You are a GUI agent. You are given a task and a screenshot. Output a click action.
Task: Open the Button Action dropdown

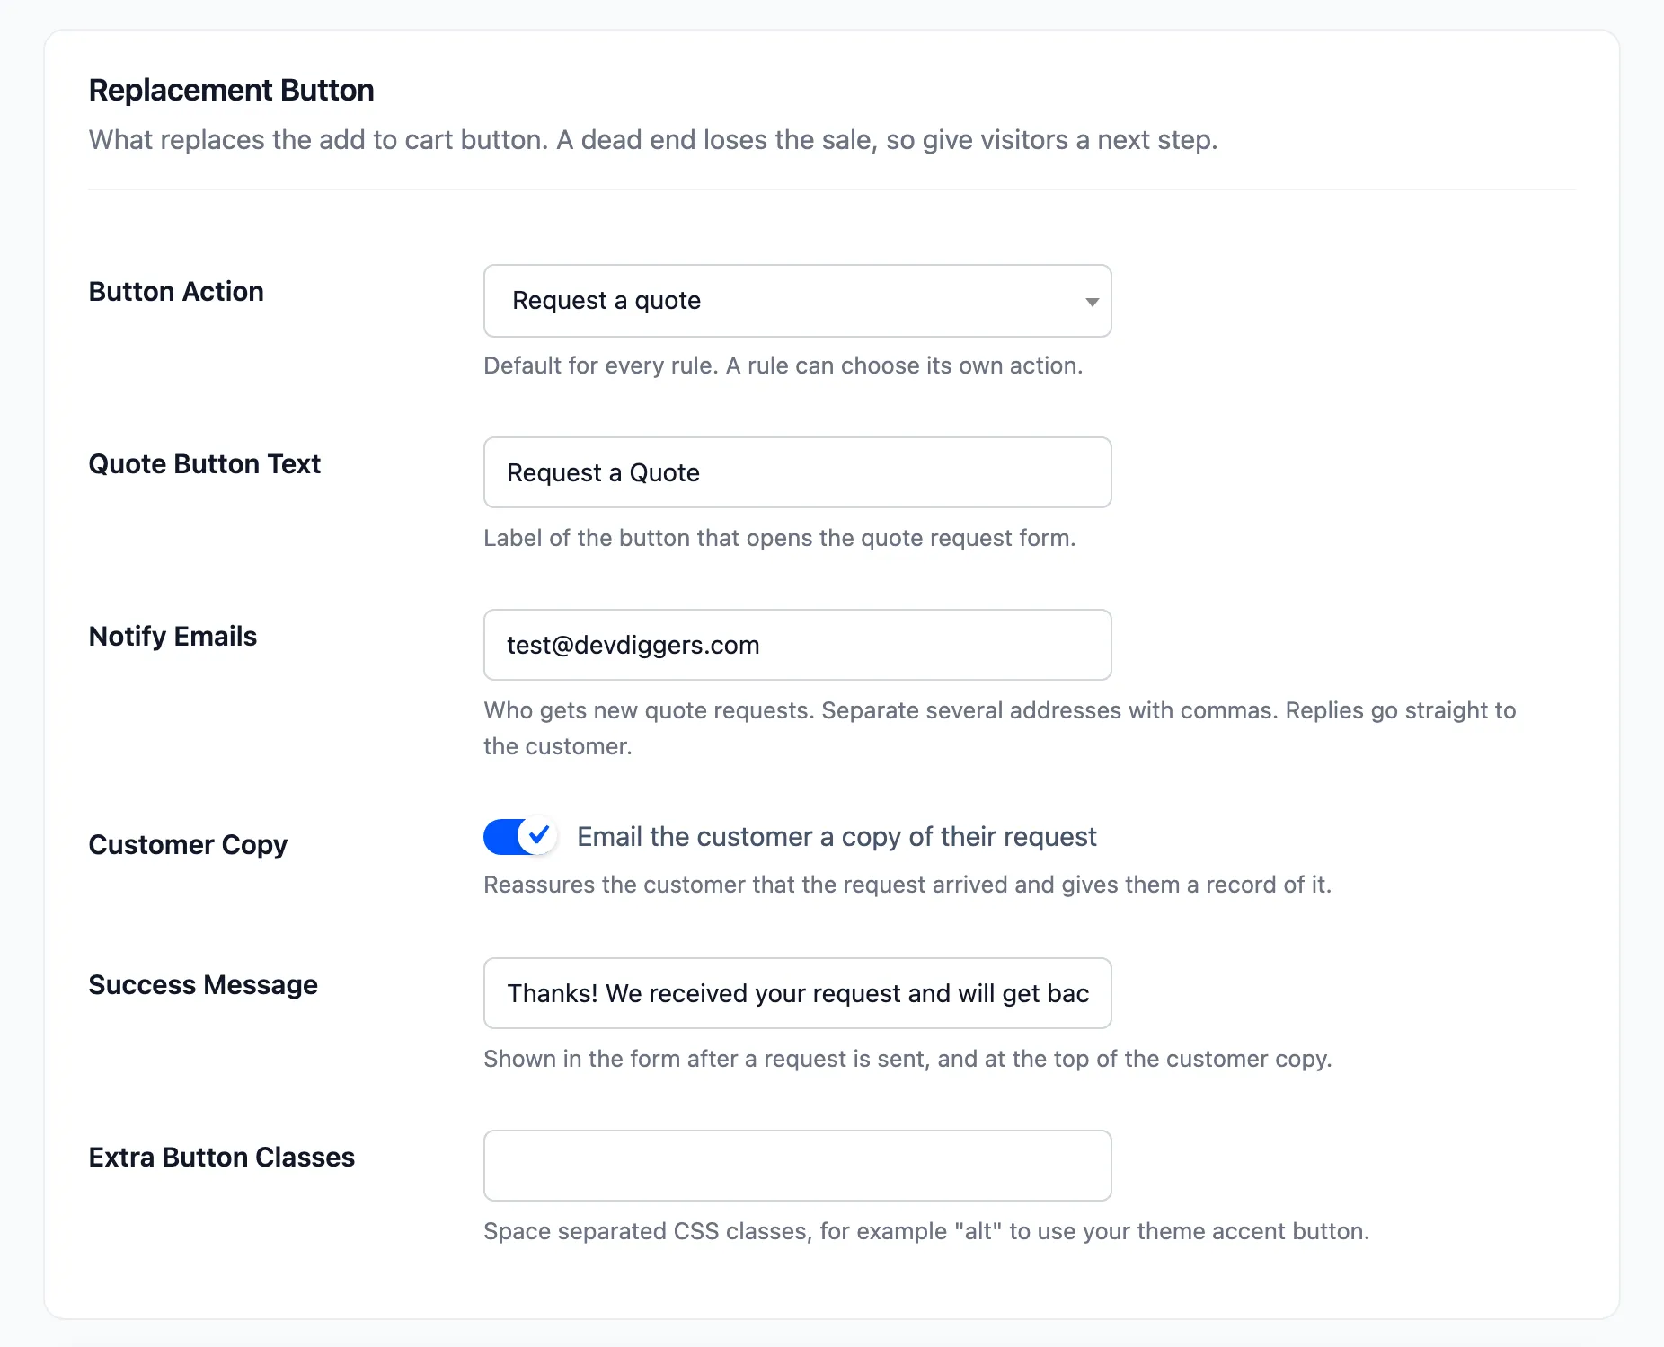tap(797, 301)
